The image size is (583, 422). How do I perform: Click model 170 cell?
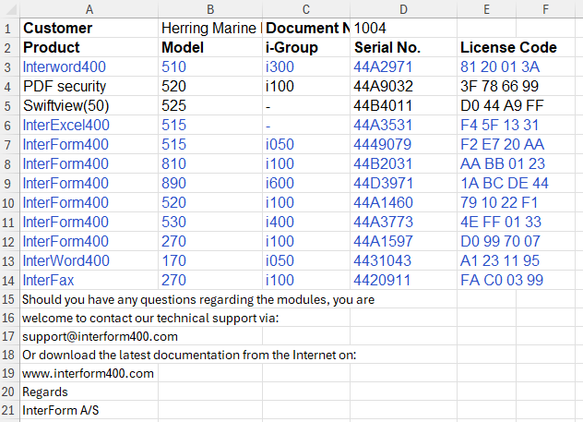210,260
